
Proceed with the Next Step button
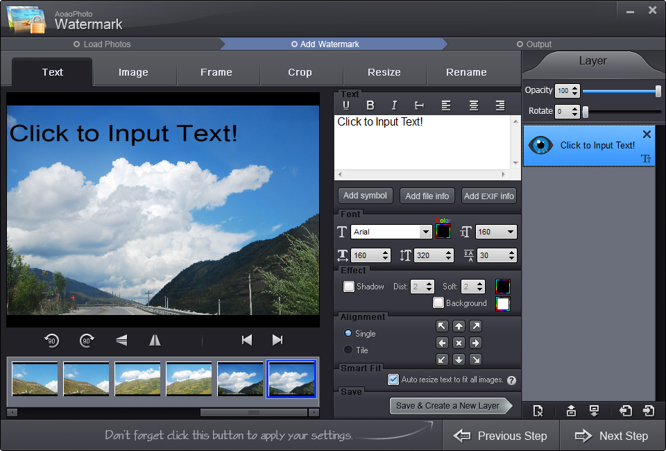tap(613, 436)
